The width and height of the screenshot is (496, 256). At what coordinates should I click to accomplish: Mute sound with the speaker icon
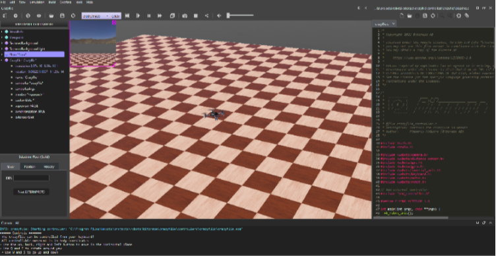coord(219,16)
